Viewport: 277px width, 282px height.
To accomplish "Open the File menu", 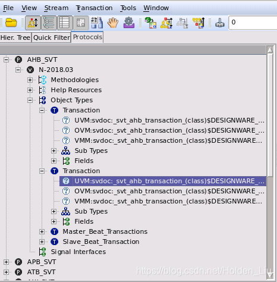I will 8,8.
